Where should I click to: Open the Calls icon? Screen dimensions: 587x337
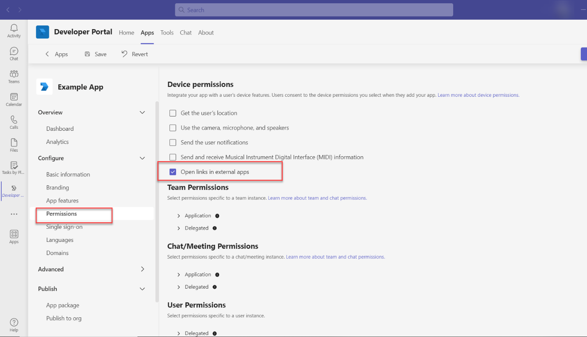coord(14,122)
